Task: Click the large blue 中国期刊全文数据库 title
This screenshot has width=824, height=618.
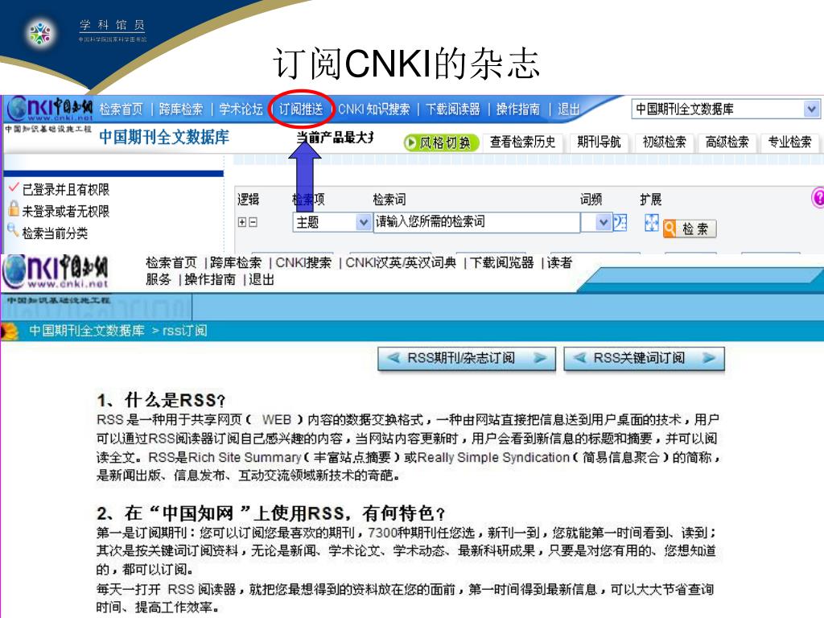Action: [164, 137]
